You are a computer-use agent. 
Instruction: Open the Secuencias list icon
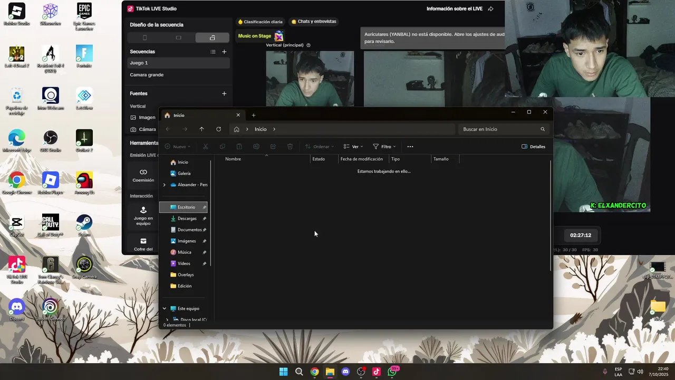(x=213, y=52)
